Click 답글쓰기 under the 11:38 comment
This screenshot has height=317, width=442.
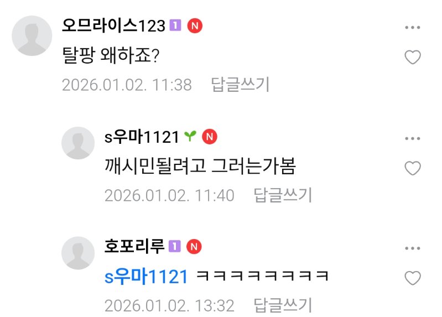click(x=240, y=84)
